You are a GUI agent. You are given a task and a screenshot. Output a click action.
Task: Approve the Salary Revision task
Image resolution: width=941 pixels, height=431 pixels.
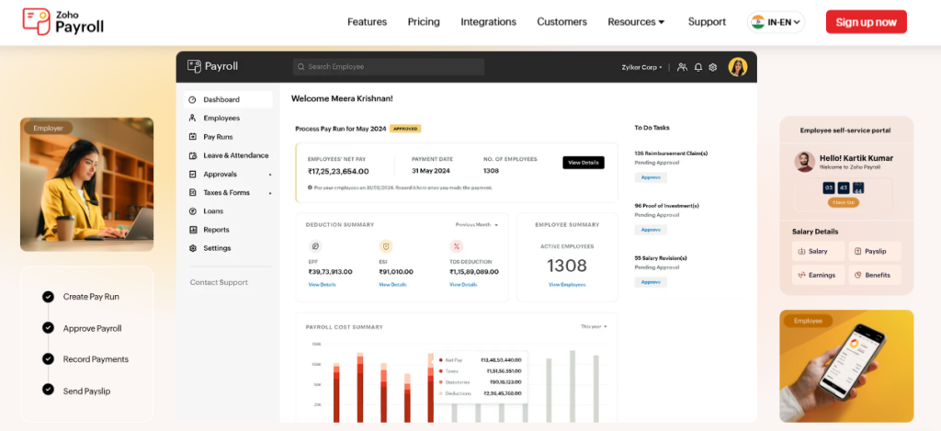pos(651,282)
